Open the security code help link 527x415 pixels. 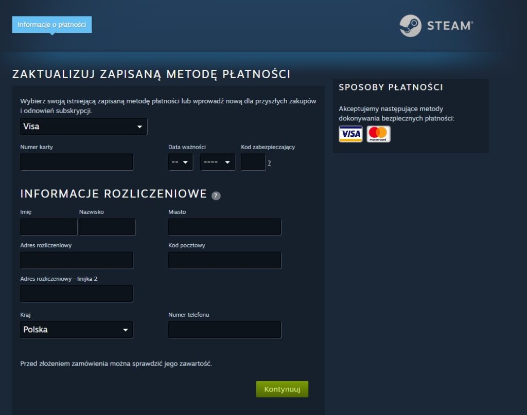pos(269,163)
